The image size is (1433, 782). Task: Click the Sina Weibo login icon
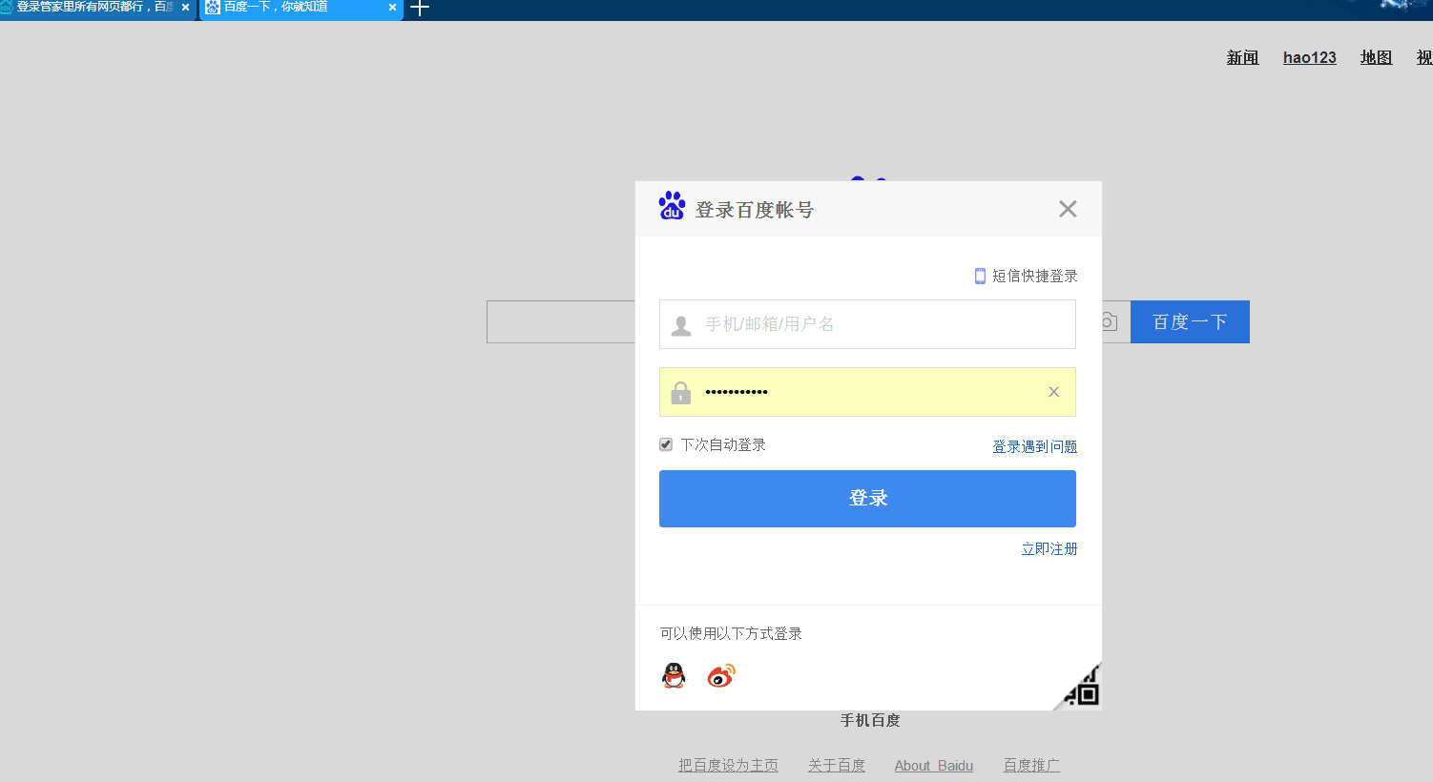pos(721,675)
